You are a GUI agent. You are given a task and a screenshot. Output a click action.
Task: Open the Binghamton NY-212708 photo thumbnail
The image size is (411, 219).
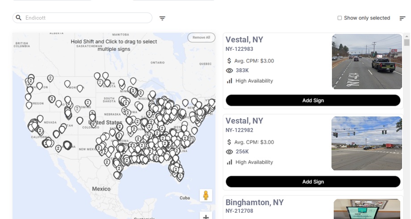click(367, 209)
